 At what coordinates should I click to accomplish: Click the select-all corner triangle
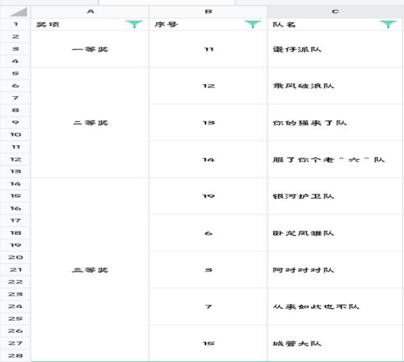[18, 12]
